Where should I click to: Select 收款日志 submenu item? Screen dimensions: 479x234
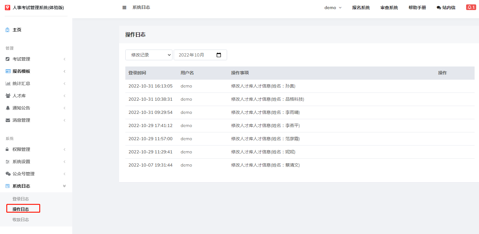point(21,220)
